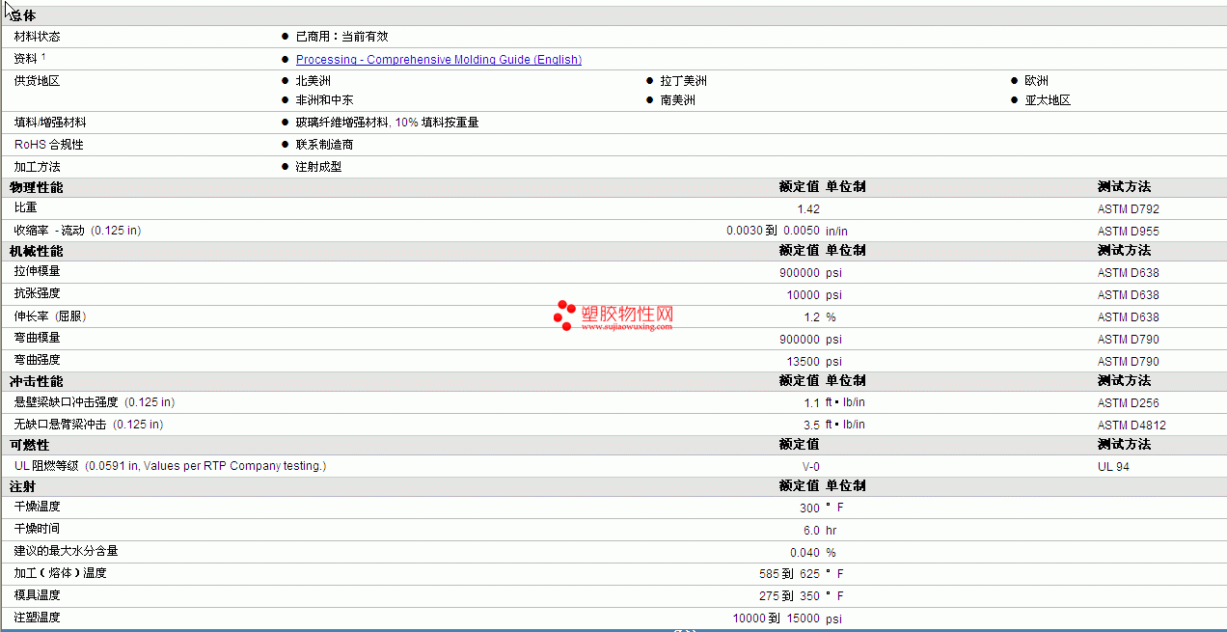This screenshot has height=632, width=1227.
Task: Click the 欧洲 region entry
Action: [1037, 81]
